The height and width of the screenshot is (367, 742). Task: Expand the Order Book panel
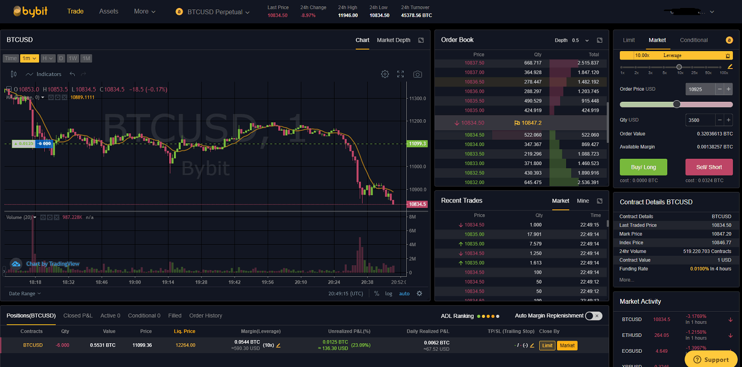[x=600, y=40]
